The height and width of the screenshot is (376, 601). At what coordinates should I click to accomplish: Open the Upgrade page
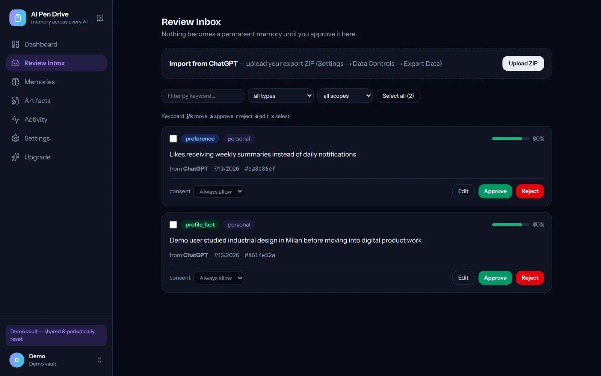(56, 157)
